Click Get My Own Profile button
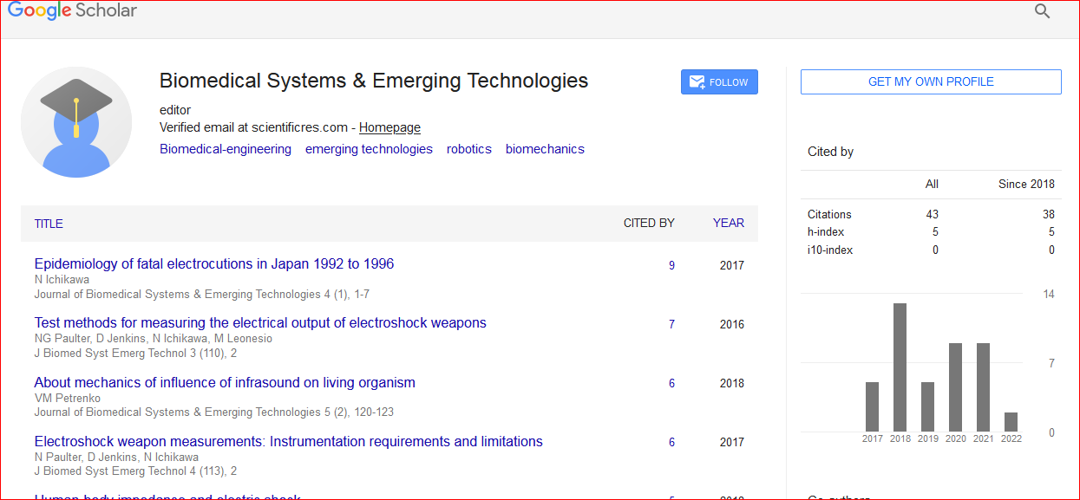Screen dimensions: 1080x500 [x=930, y=81]
